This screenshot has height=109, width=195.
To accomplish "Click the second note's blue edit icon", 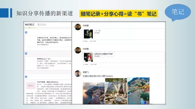I will click(x=26, y=53).
